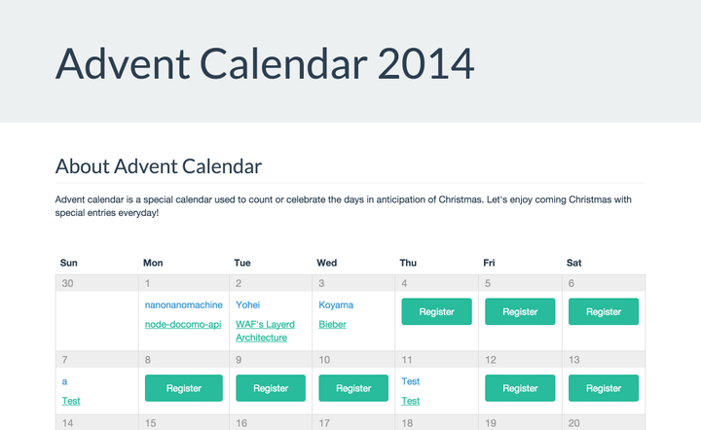Screen dimensions: 701x430
Task: Register for Friday December 5
Action: coord(520,312)
